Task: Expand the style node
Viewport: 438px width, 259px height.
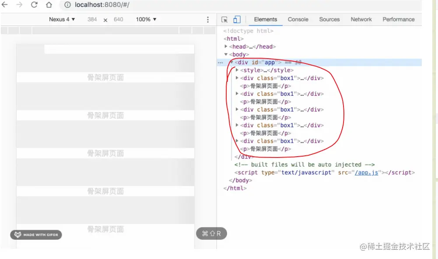Action: tap(237, 70)
